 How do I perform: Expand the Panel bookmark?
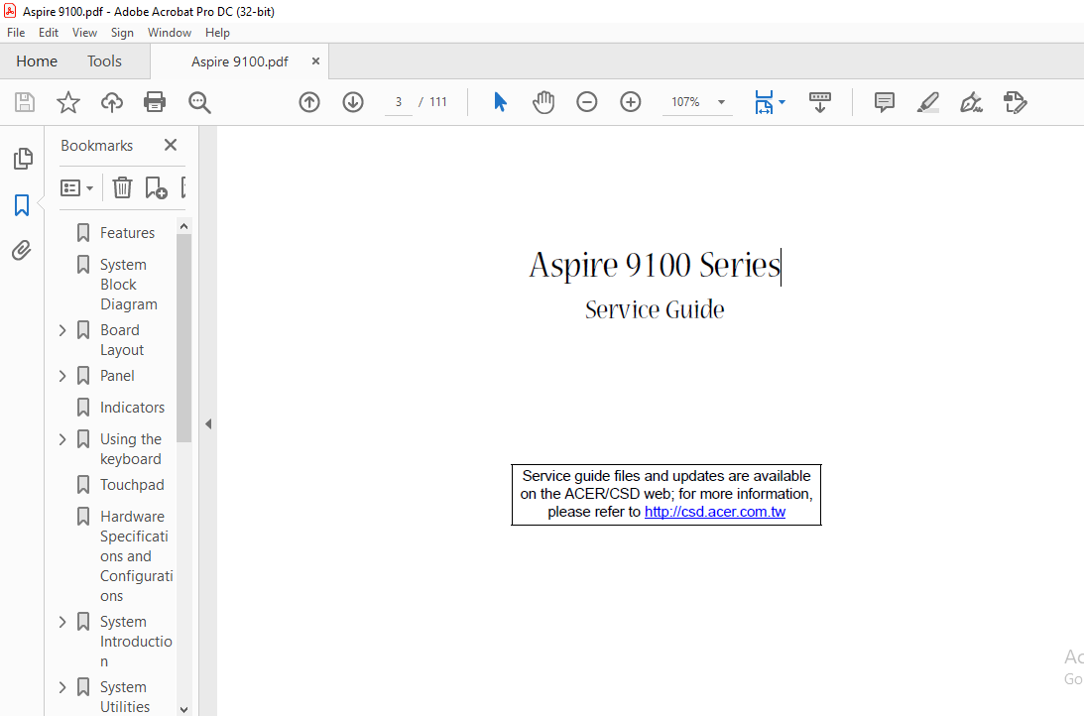coord(62,376)
